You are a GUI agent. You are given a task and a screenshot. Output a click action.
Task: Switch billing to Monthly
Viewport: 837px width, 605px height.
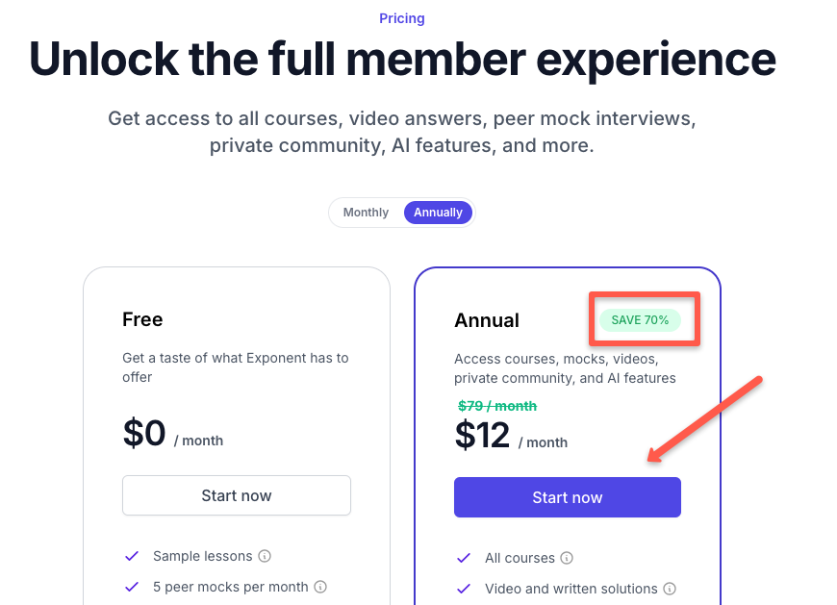(x=366, y=212)
